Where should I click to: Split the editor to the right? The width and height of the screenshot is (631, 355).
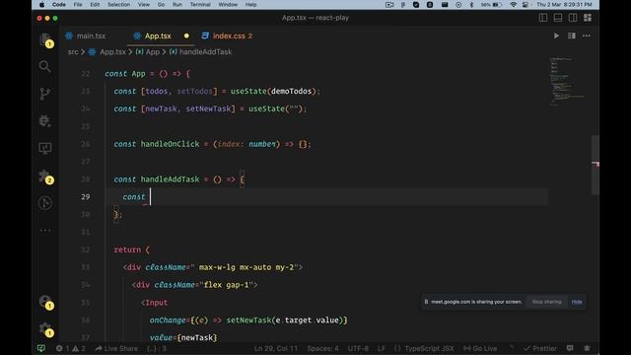point(572,35)
